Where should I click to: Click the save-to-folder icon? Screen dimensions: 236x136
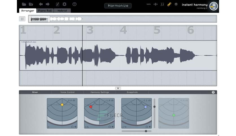[31, 4]
